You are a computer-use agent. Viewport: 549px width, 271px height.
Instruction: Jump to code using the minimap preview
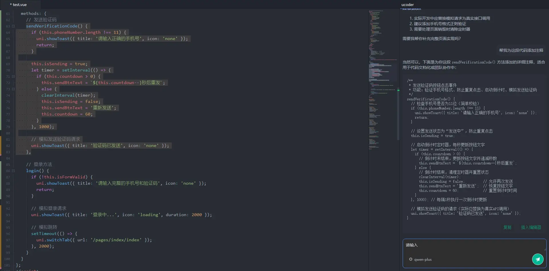click(382, 71)
